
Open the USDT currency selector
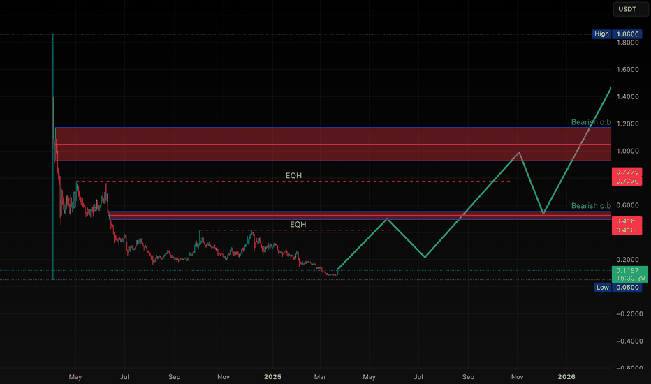(630, 9)
